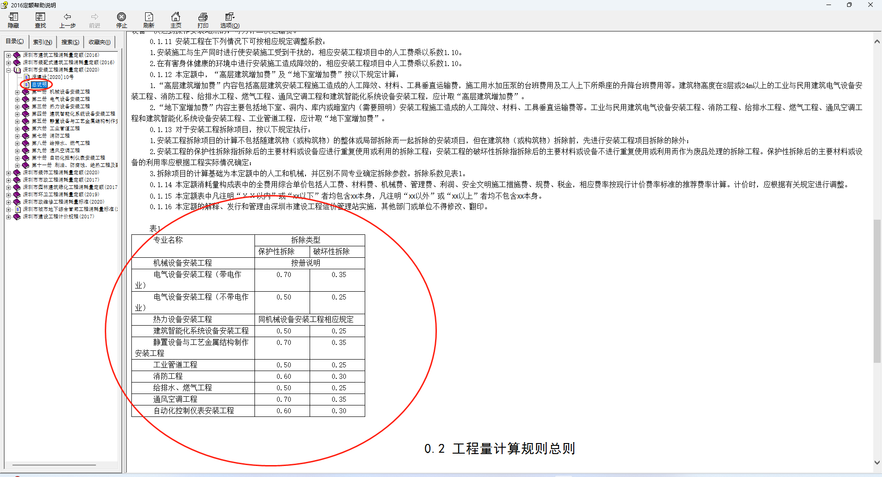This screenshot has width=882, height=477.
Task: Click the book icon for 第九册 通风空调工程
Action: [26, 150]
